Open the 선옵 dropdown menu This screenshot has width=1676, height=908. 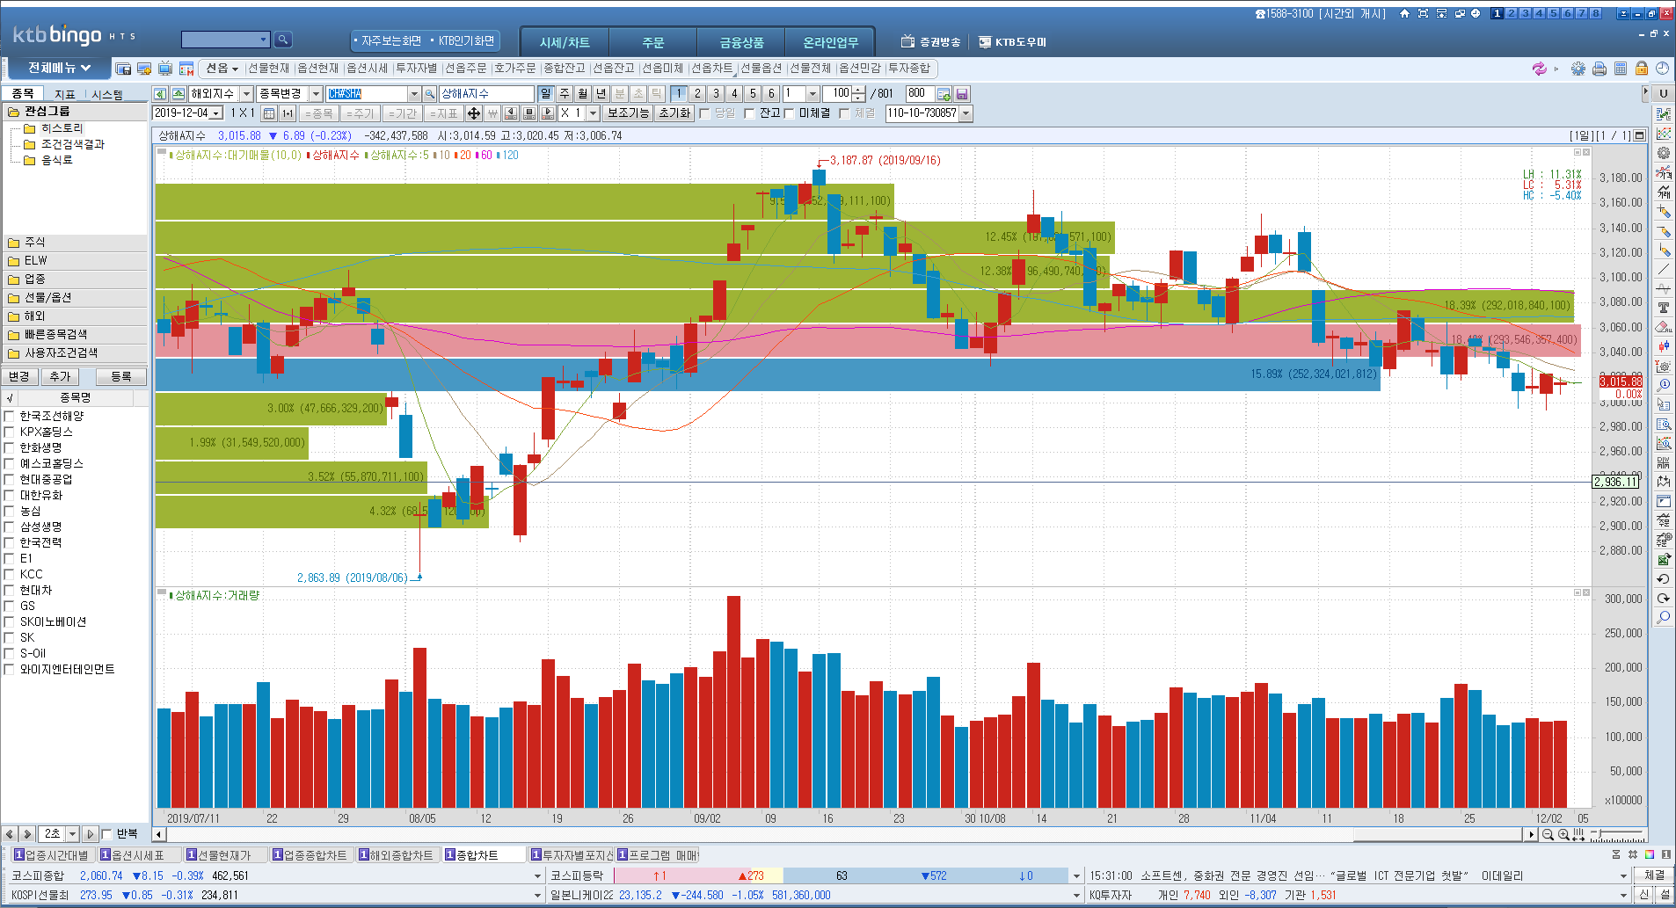pyautogui.click(x=222, y=69)
